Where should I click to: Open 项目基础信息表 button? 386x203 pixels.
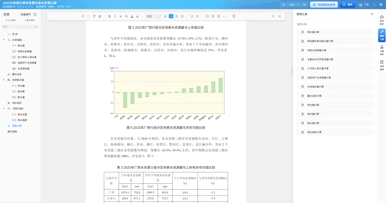pos(324,5)
